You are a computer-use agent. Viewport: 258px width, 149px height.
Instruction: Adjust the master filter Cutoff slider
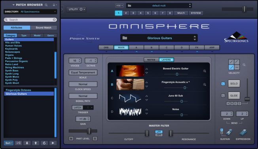(x=147, y=133)
